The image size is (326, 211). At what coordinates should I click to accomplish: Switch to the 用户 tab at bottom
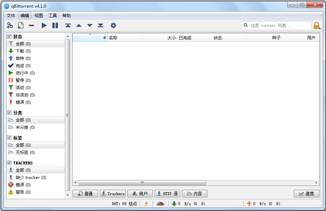[140, 194]
